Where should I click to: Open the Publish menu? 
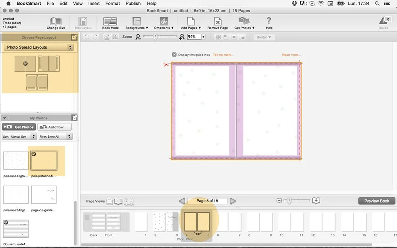click(133, 3)
